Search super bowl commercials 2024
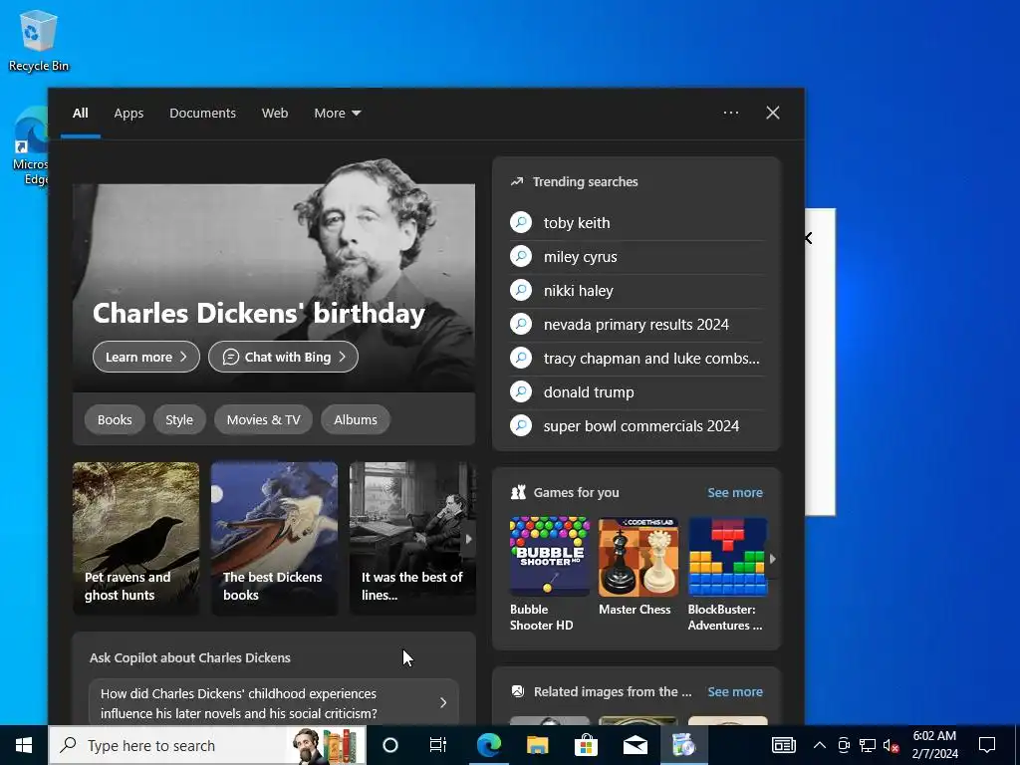The height and width of the screenshot is (765, 1020). pos(637,426)
